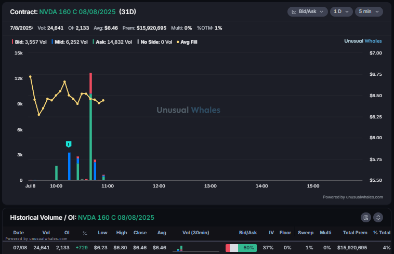Click Vol (30min) column header
The height and width of the screenshot is (254, 394).
tap(196, 233)
